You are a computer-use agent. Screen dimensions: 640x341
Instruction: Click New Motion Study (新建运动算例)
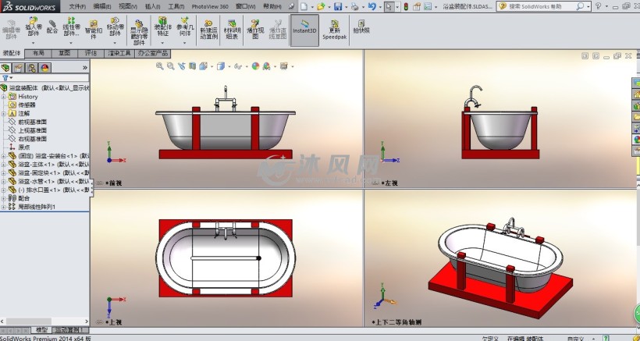pyautogui.click(x=208, y=30)
